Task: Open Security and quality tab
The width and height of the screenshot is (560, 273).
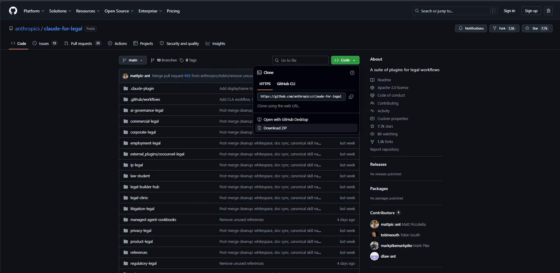Action: 179,43
